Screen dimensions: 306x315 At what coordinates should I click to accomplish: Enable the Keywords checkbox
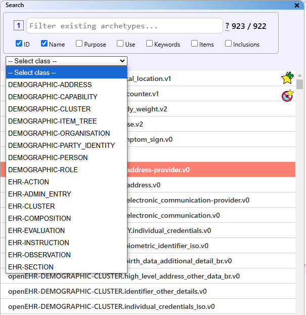(x=150, y=44)
